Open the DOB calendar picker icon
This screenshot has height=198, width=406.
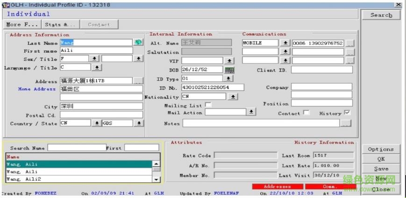click(x=229, y=70)
